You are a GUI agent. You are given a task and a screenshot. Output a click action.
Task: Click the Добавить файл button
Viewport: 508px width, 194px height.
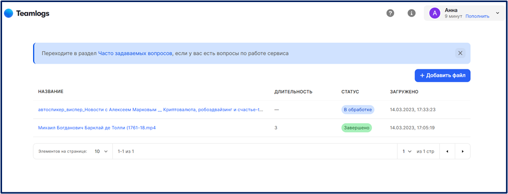(x=442, y=76)
